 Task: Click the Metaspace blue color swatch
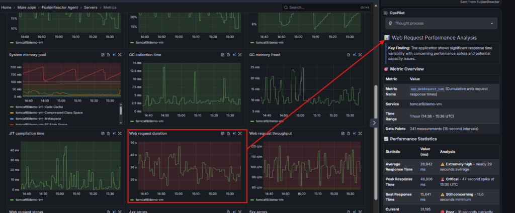point(12,118)
